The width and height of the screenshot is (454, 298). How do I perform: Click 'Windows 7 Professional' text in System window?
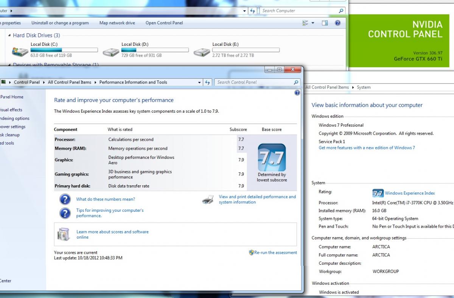pyautogui.click(x=341, y=125)
